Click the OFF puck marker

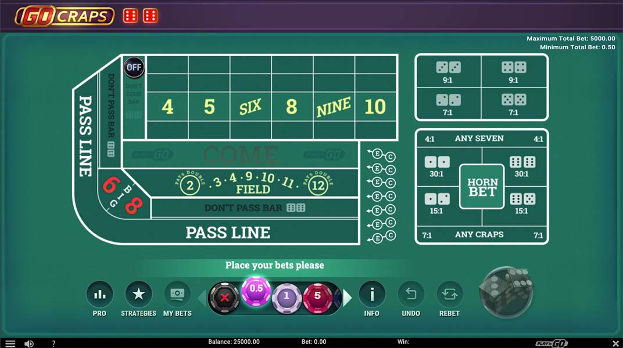click(134, 67)
